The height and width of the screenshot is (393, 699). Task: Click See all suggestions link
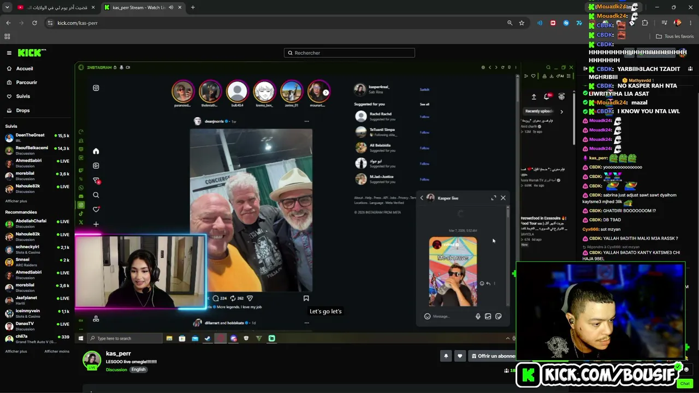pyautogui.click(x=424, y=104)
